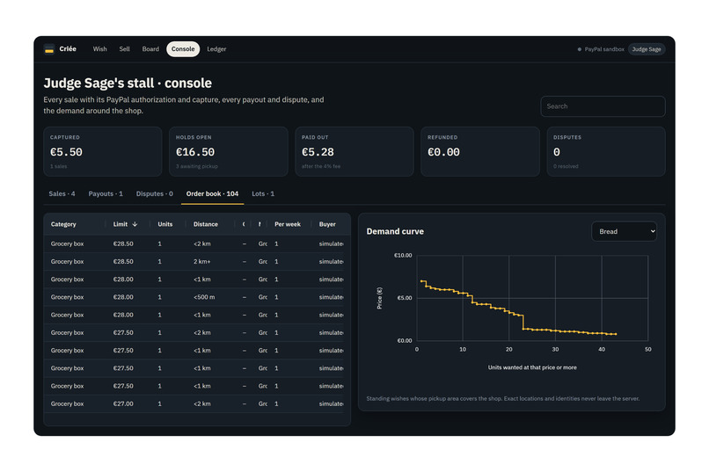
Task: Click the Refunded €0.00 card
Action: click(x=479, y=151)
